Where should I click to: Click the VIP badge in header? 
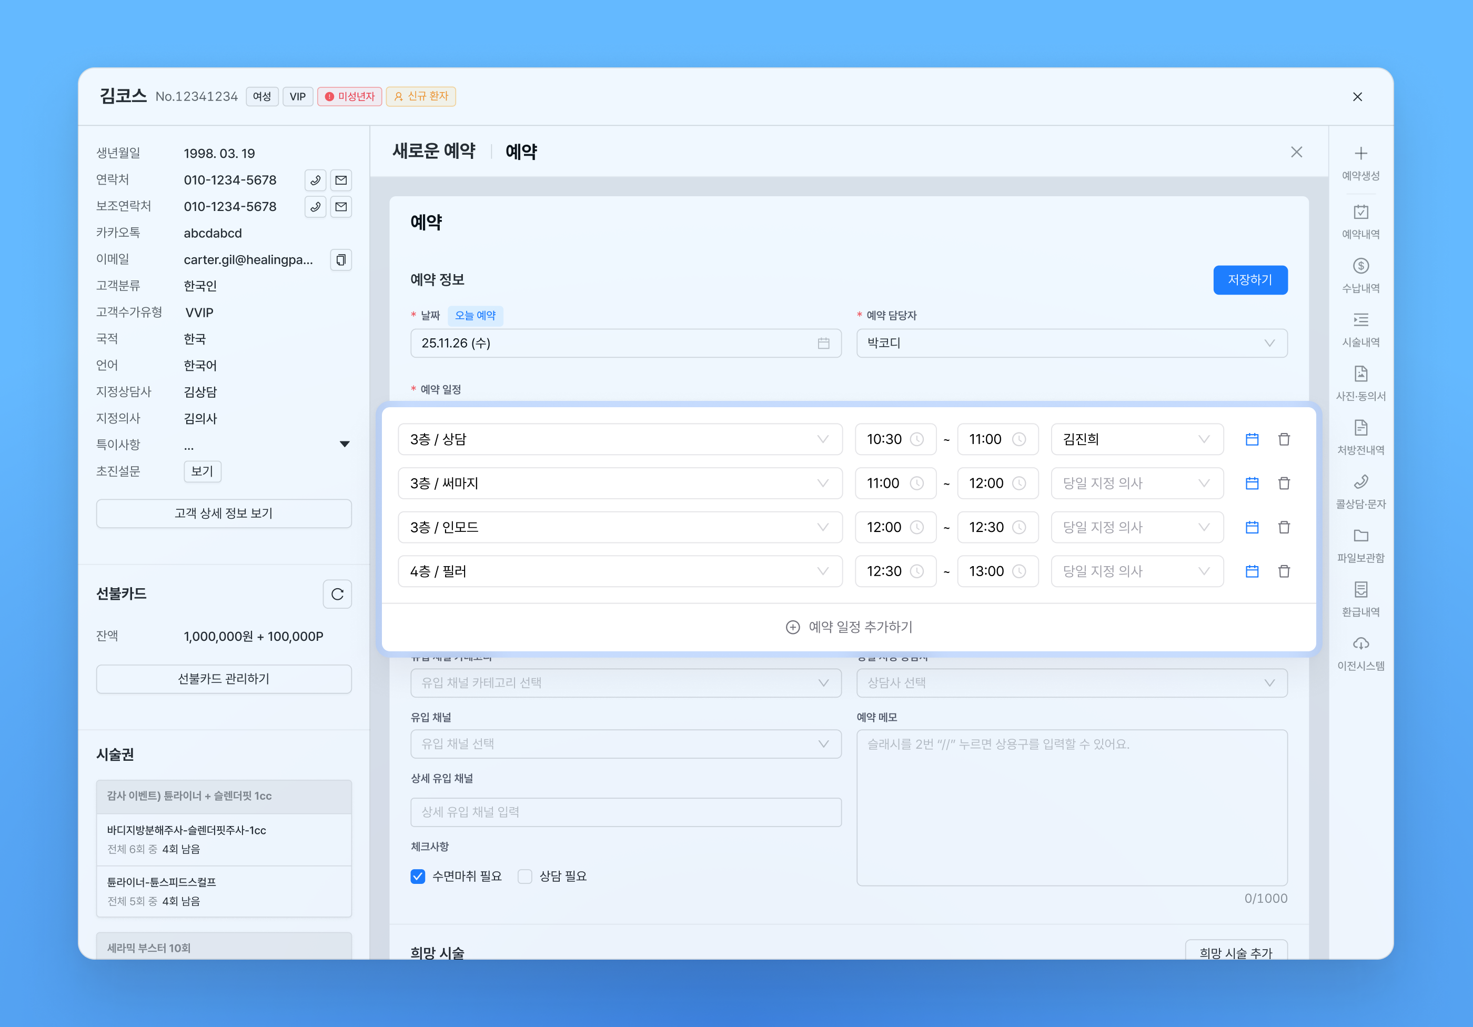click(297, 96)
